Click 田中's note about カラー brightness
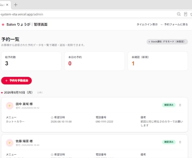 coord(162,123)
